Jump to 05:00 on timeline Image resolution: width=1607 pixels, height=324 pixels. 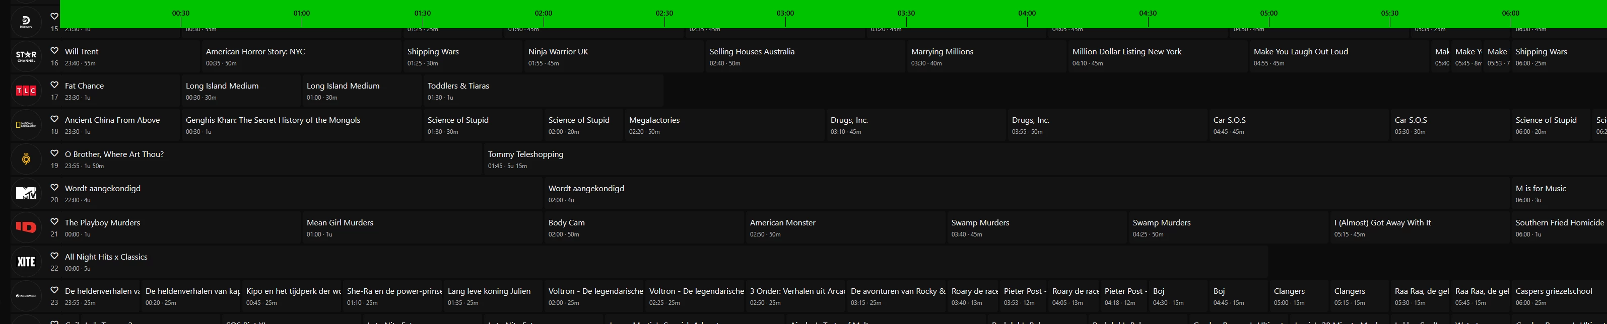pos(1269,13)
